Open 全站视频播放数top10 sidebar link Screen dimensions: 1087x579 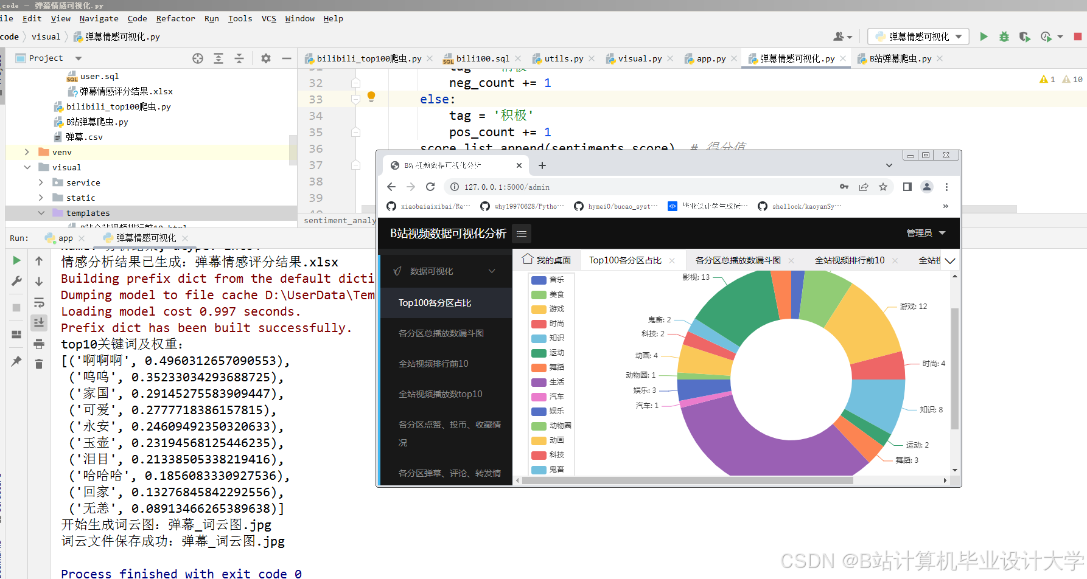(x=440, y=394)
